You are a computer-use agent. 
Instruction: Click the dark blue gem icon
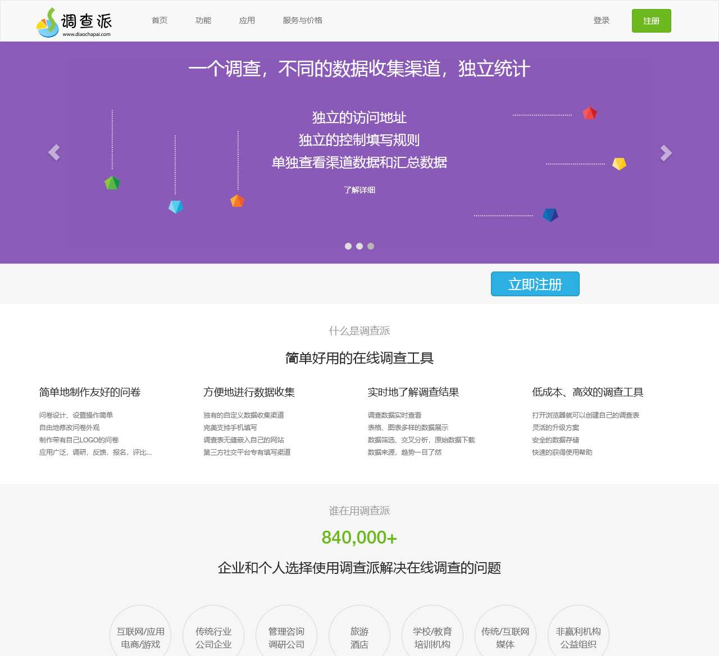[550, 215]
